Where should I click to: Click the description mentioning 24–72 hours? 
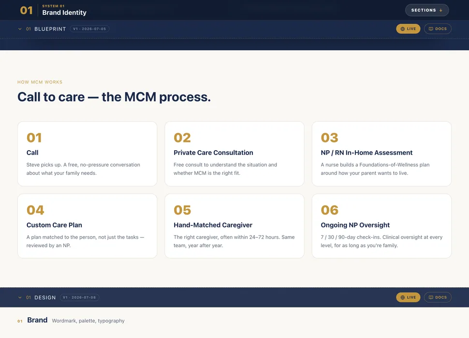234,241
